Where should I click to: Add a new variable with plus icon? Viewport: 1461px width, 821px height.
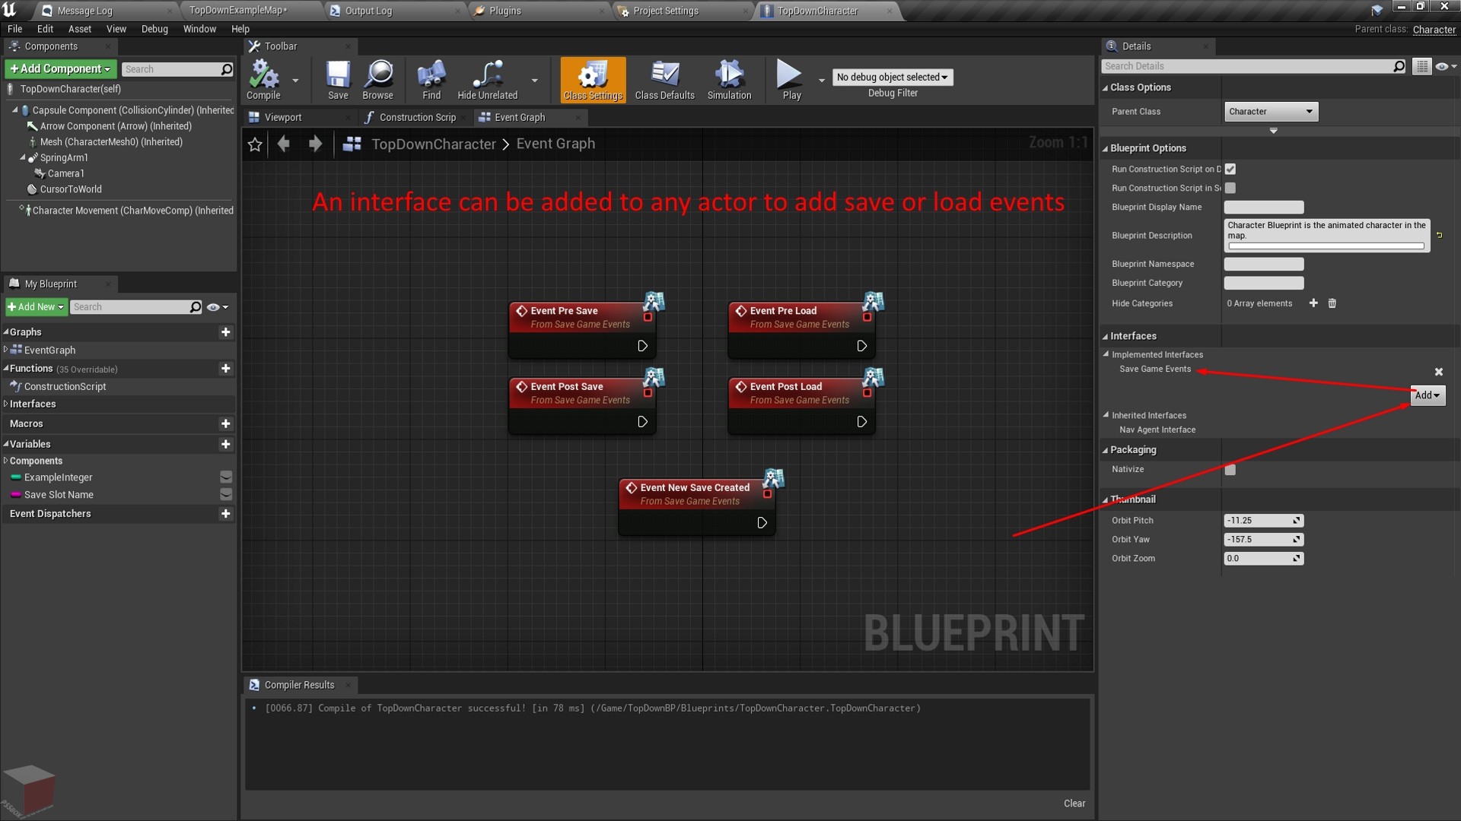pyautogui.click(x=225, y=444)
